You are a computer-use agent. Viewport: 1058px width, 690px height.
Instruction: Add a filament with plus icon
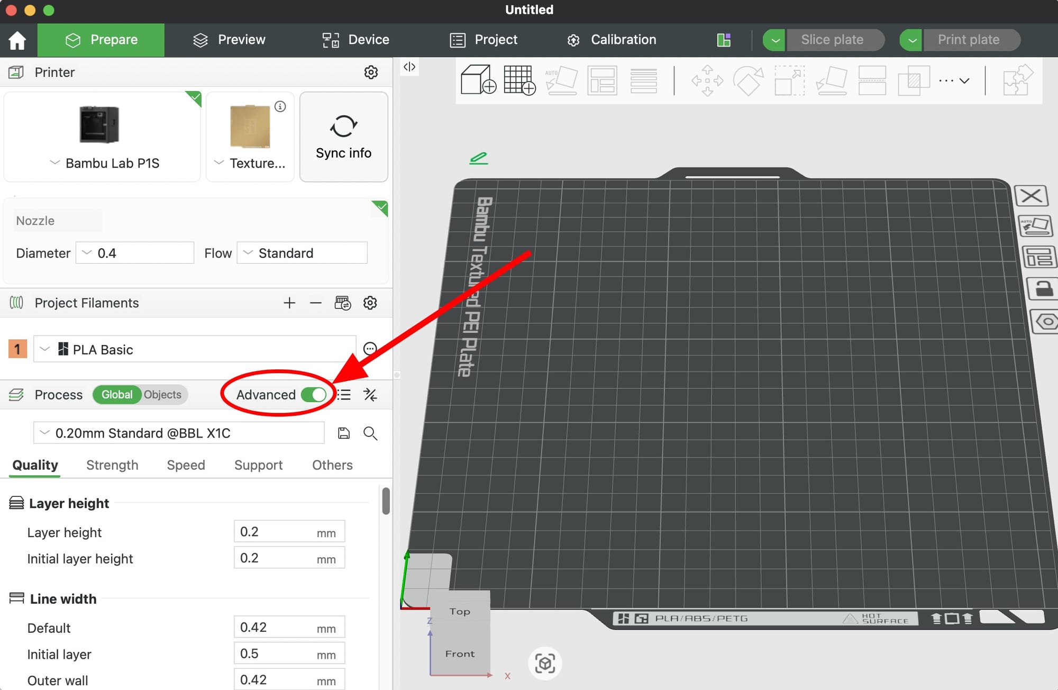coord(289,303)
